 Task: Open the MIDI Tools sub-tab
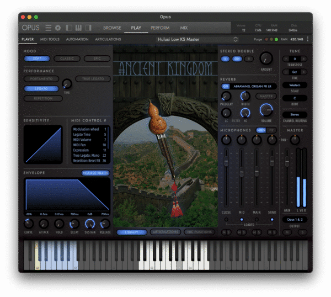pyautogui.click(x=50, y=39)
